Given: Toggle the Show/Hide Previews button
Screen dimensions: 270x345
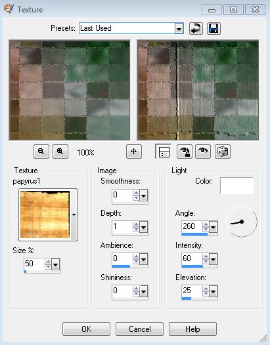Looking at the screenshot, I should coord(164,152).
